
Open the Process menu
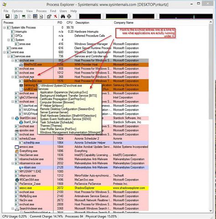[x=41, y=11]
